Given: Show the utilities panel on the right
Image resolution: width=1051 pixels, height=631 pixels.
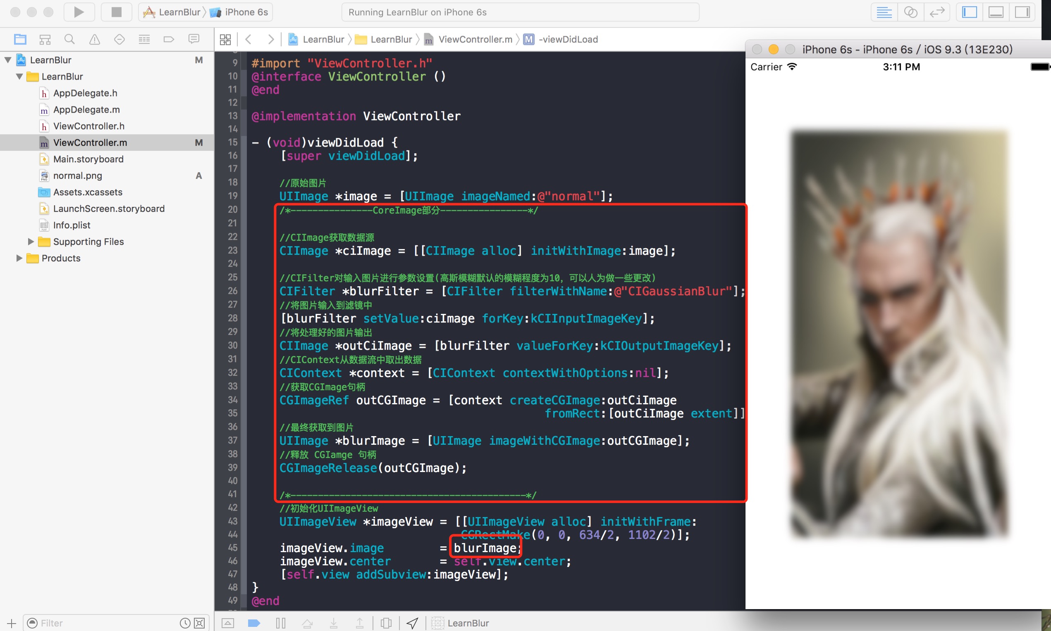Looking at the screenshot, I should point(1022,12).
